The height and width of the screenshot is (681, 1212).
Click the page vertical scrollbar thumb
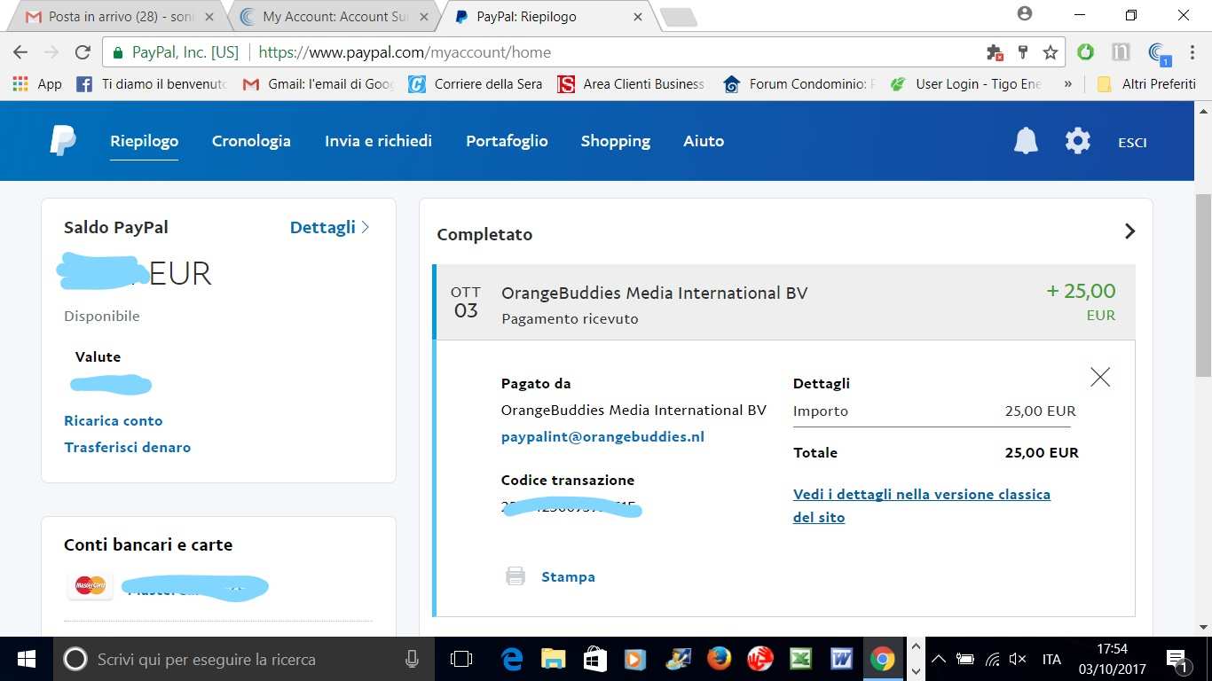[1203, 286]
